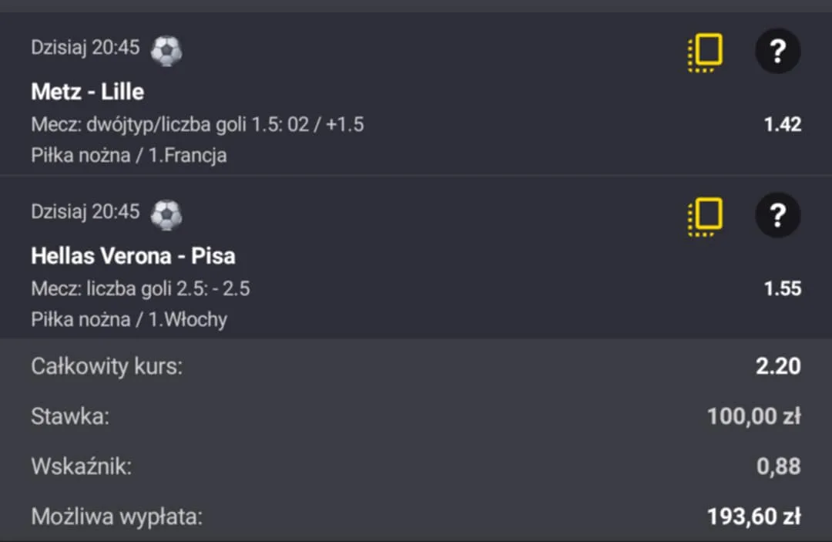
Task: Click the Stawka amount field showing 100,00 zł
Action: coord(753,416)
